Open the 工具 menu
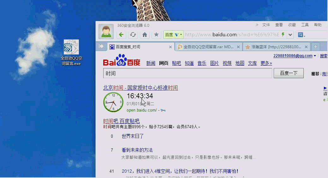 (305, 25)
